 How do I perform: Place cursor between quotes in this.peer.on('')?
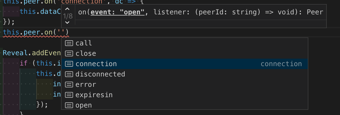coord(61,32)
